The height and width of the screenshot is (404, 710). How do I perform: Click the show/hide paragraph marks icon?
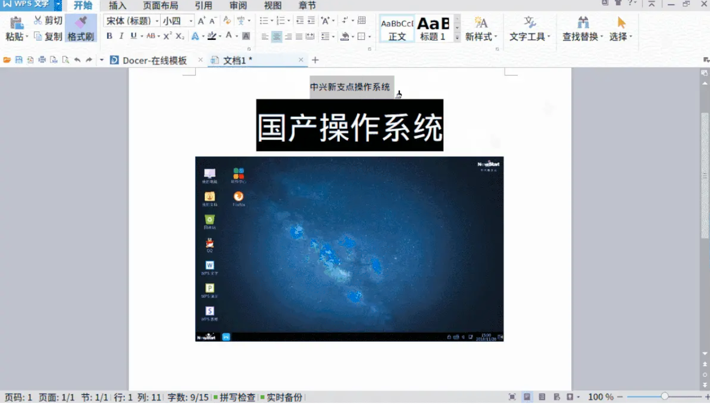click(345, 21)
